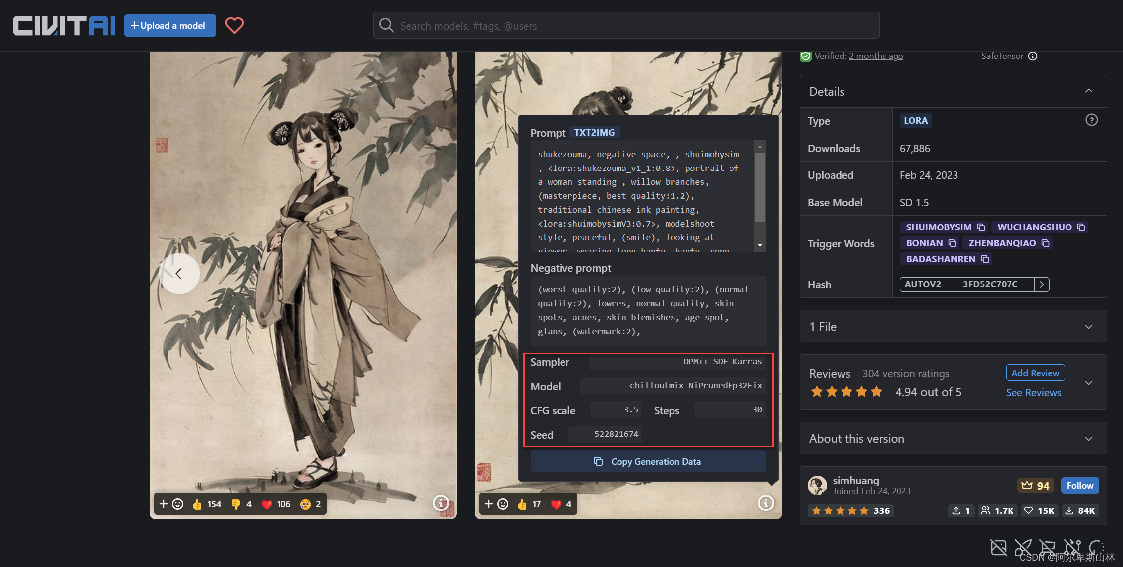
Task: Click the hash arrow next button
Action: click(1042, 284)
